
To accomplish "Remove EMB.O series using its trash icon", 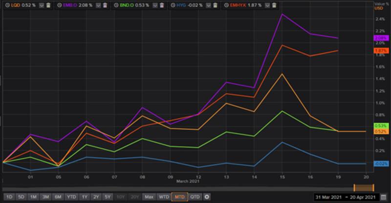I will (105, 5).
